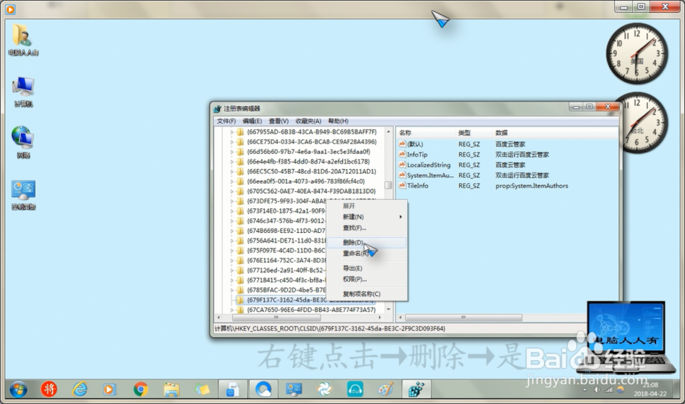Click the Registry Editor title bar icon

tap(217, 108)
